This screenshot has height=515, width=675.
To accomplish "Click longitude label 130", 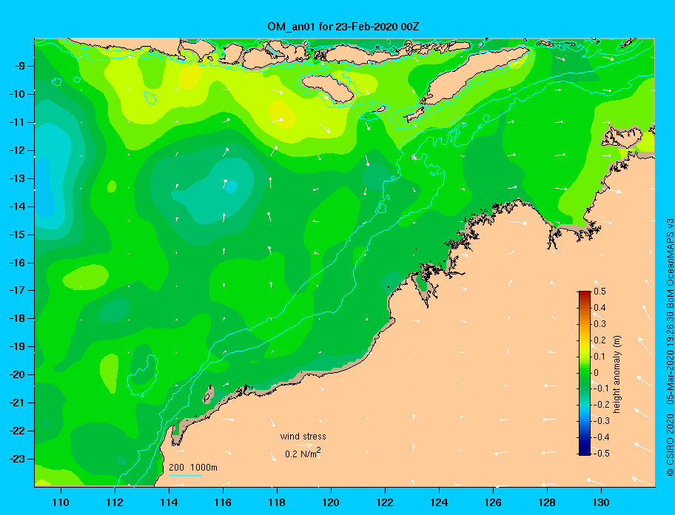I will [x=601, y=502].
